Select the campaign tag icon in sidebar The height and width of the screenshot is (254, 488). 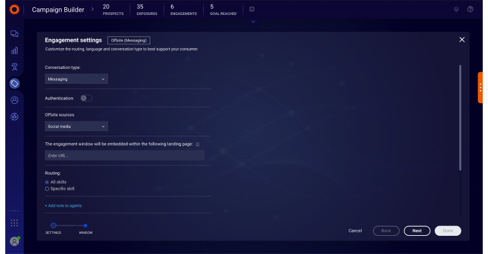click(x=14, y=83)
